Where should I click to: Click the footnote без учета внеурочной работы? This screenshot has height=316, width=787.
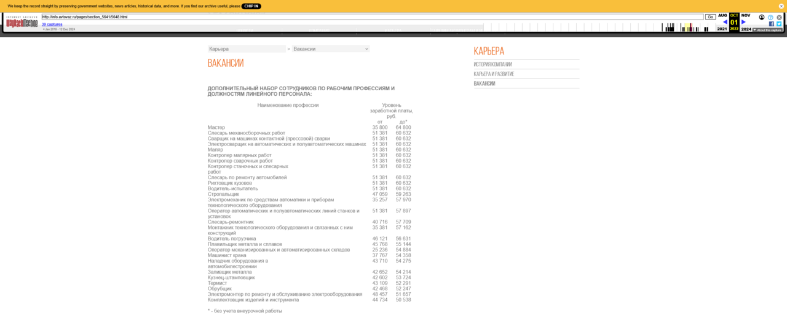[245, 311]
